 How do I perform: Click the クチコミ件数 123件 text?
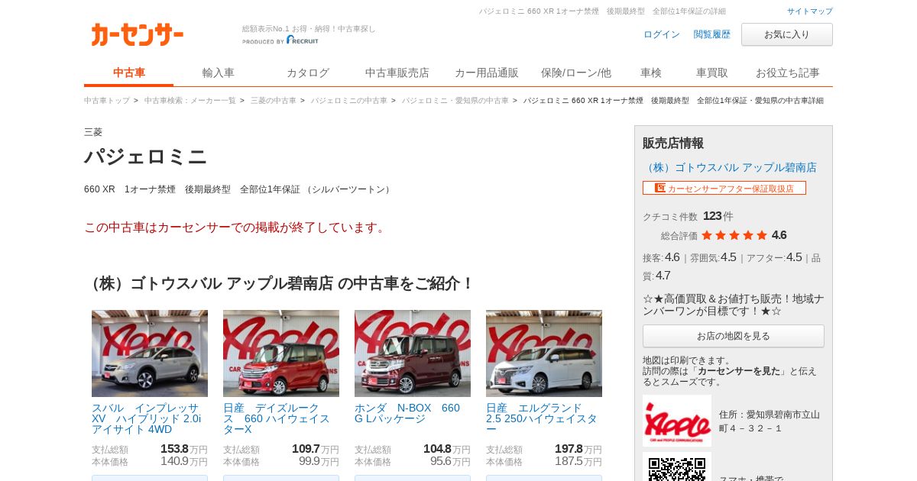point(688,216)
